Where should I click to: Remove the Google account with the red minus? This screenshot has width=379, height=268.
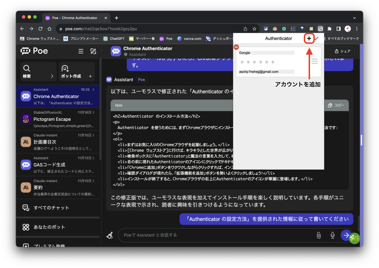click(236, 46)
